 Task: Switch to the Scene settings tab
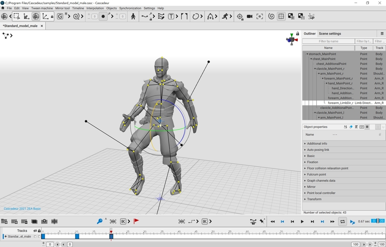pos(330,34)
